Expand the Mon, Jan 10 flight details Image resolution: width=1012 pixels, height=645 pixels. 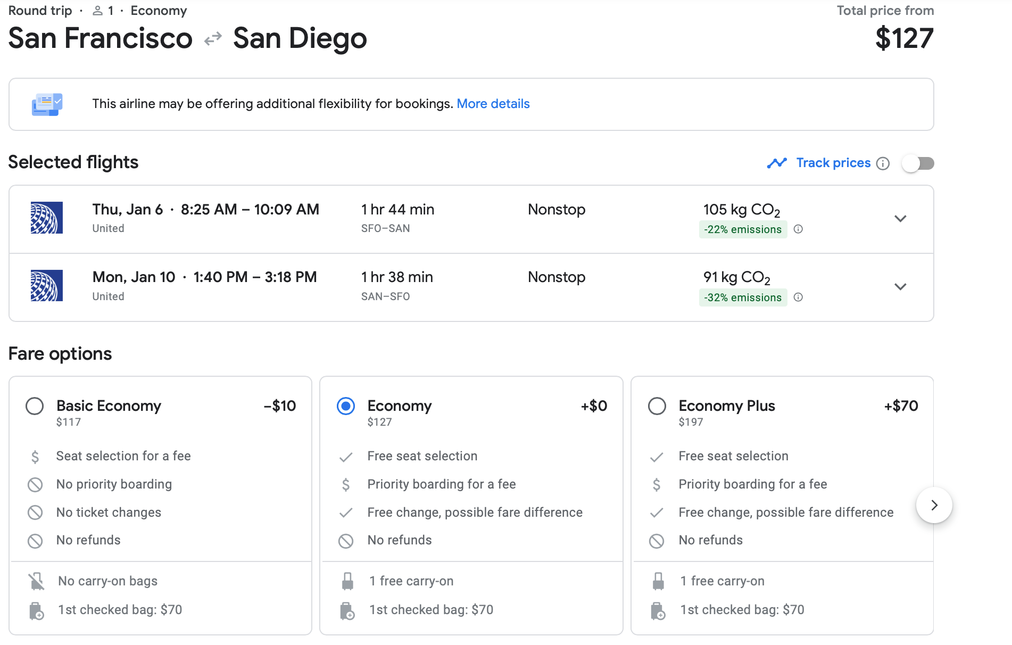tap(900, 287)
